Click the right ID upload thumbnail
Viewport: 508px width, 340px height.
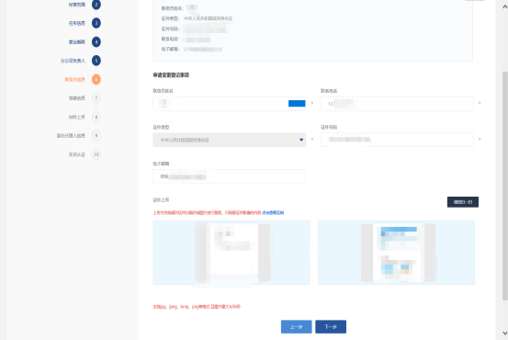[396, 253]
